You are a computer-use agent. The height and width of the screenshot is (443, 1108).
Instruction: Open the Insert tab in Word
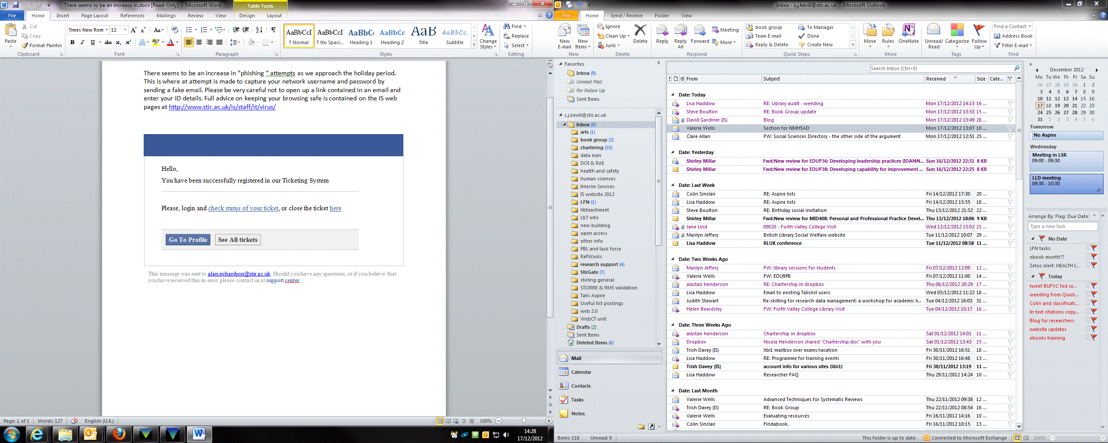(63, 16)
